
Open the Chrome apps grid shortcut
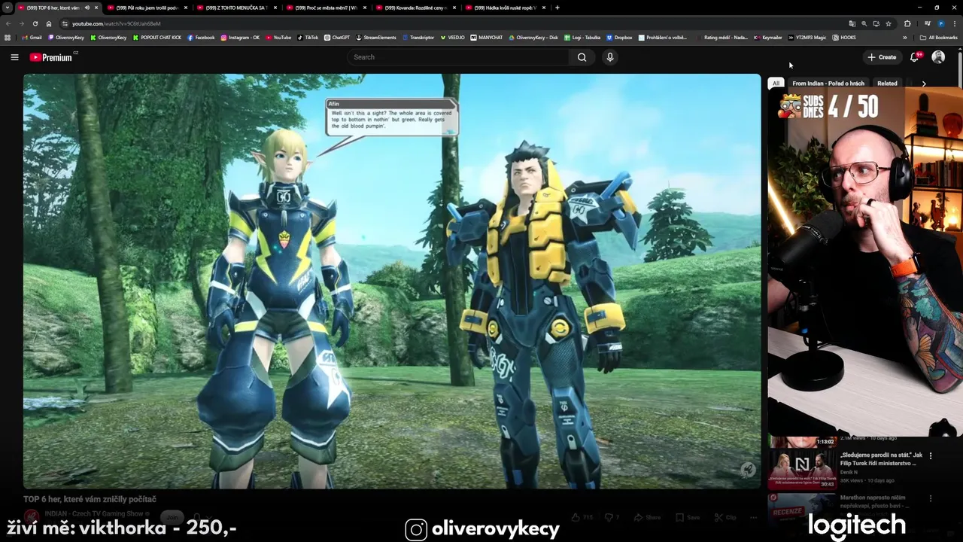8,37
